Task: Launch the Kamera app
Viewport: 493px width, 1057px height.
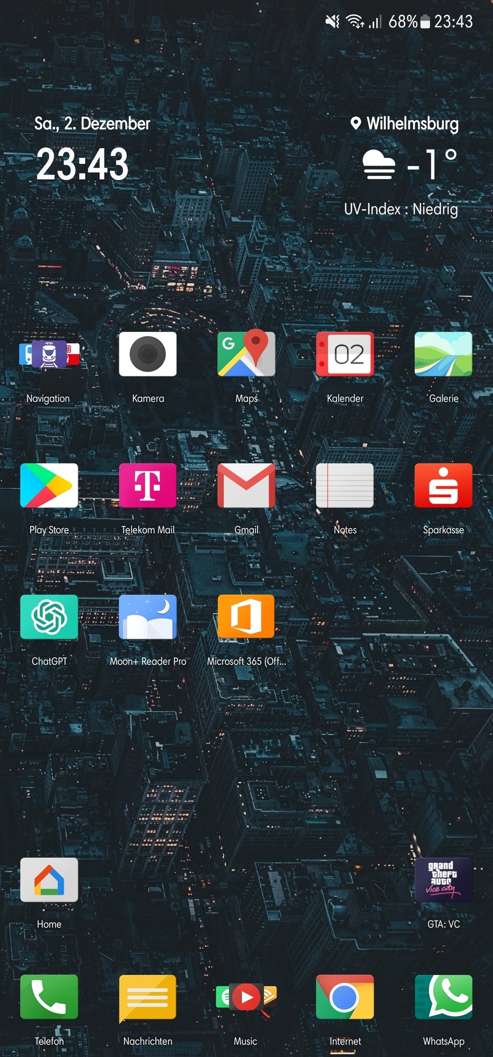Action: coord(148,354)
